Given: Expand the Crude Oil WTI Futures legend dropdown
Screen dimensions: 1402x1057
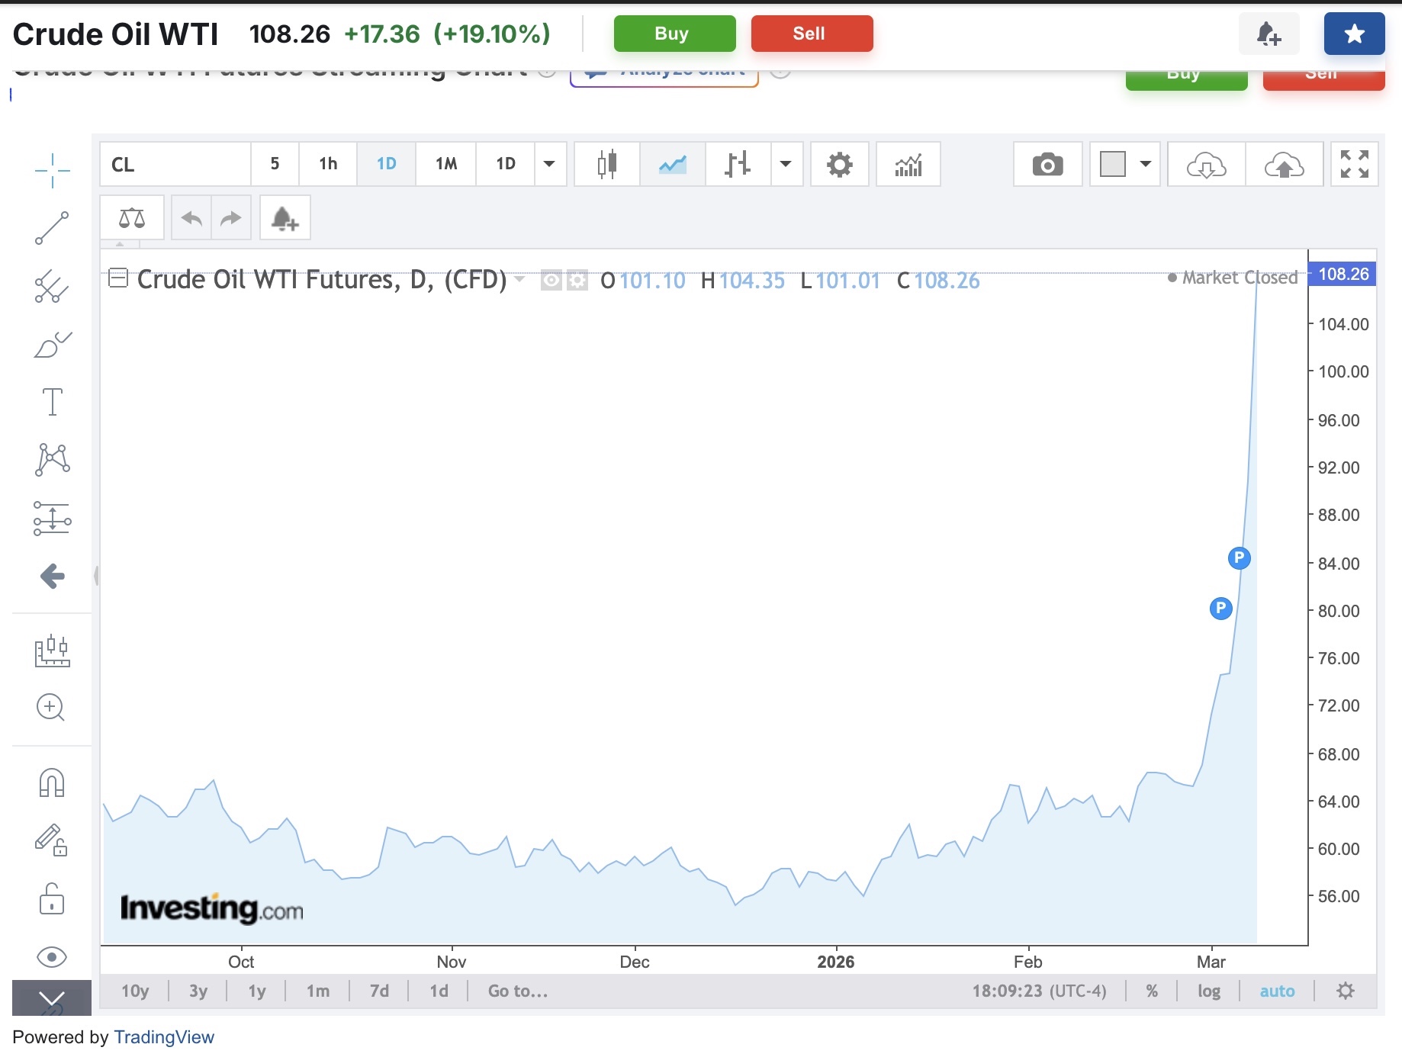Looking at the screenshot, I should [x=520, y=279].
